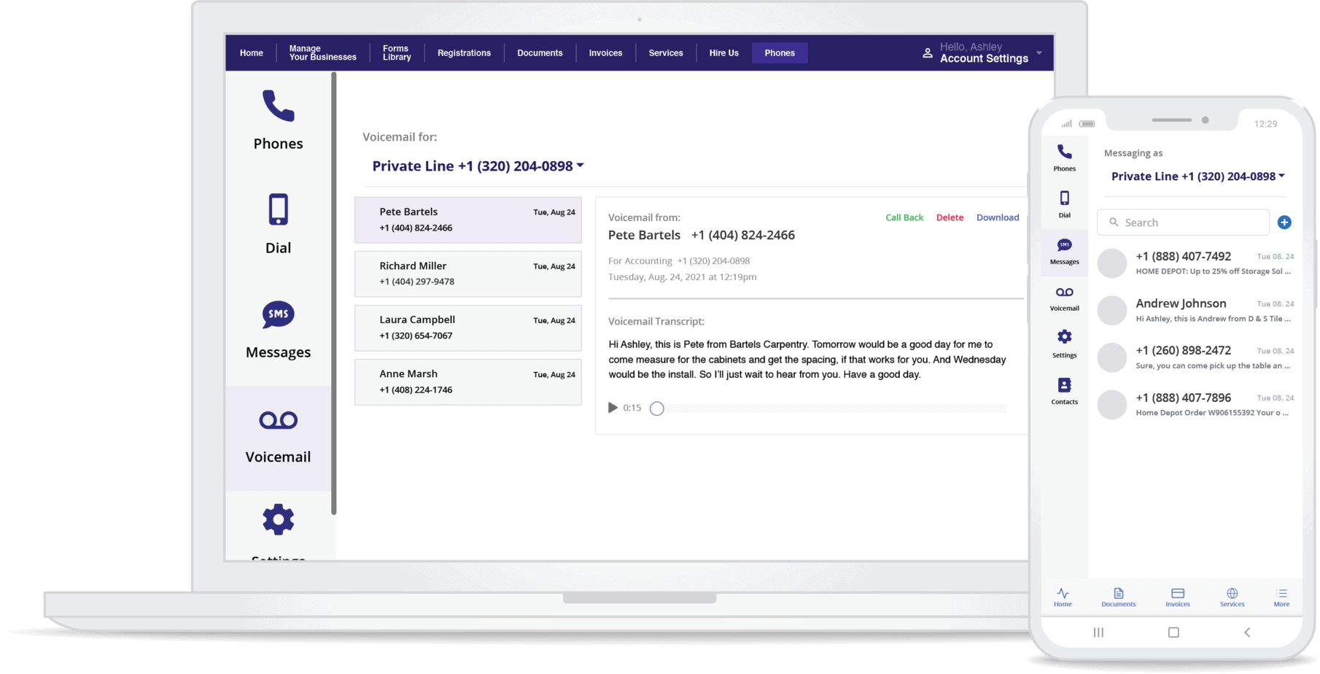The image size is (1320, 674).
Task: Tap Contacts icon on mobile sidebar
Action: 1065,384
